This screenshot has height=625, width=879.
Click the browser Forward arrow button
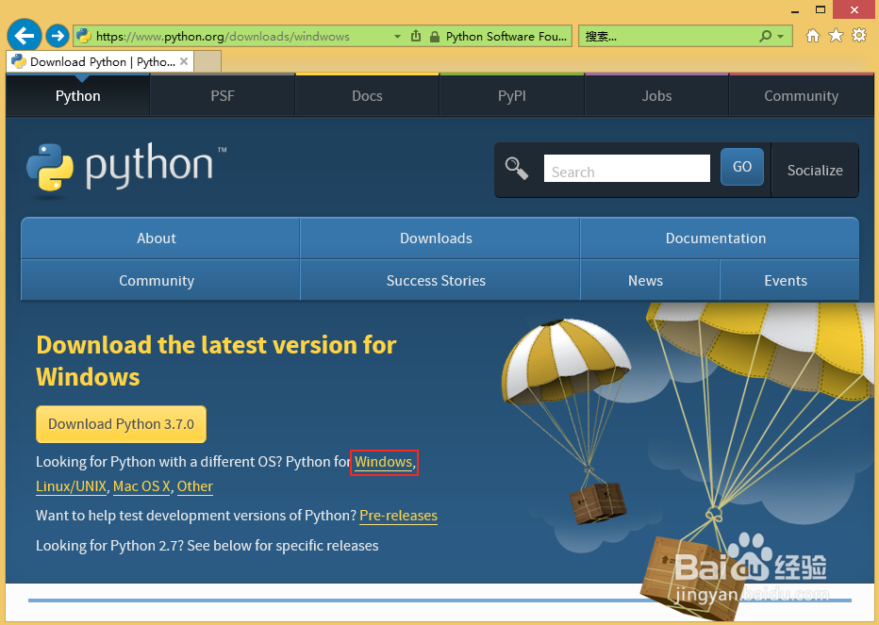click(58, 36)
